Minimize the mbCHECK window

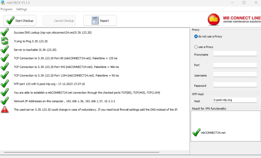coord(232,3)
